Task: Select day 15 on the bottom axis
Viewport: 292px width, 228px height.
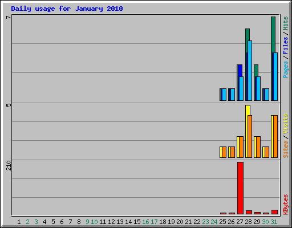Action: tap(137, 222)
